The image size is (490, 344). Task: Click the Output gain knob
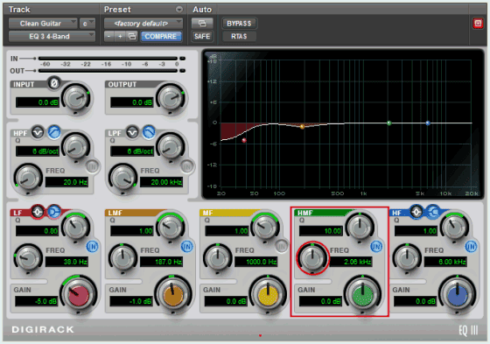[171, 98]
